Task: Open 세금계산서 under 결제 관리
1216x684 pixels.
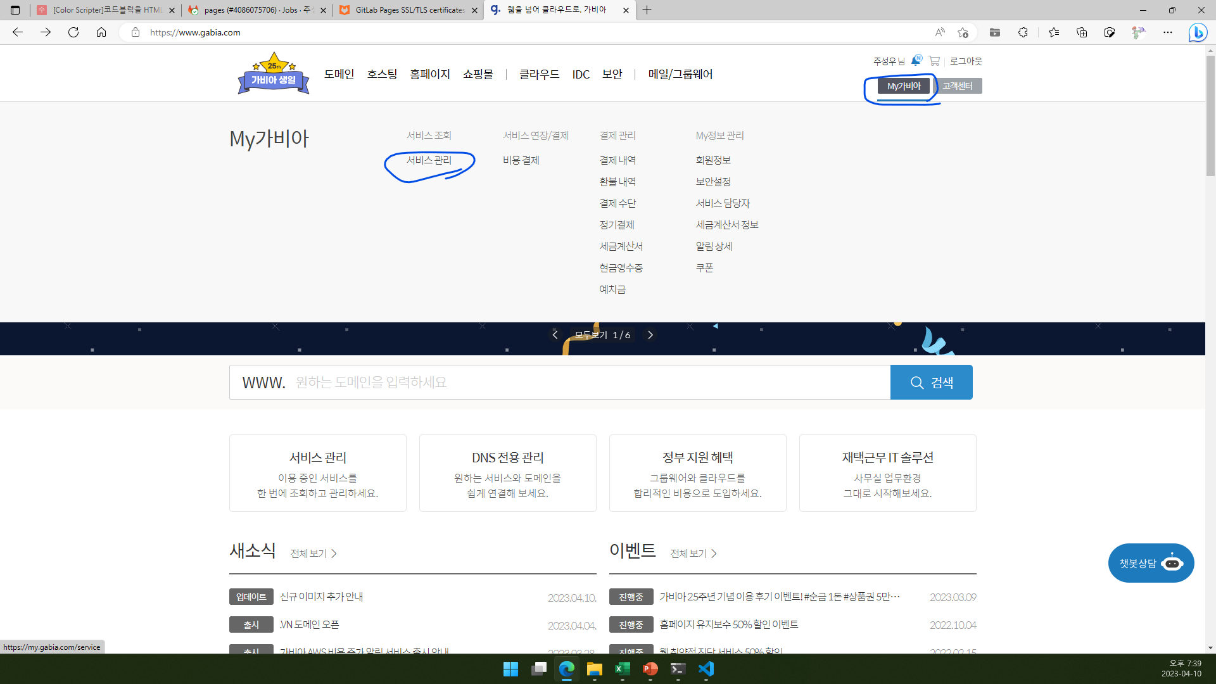Action: [x=621, y=246]
